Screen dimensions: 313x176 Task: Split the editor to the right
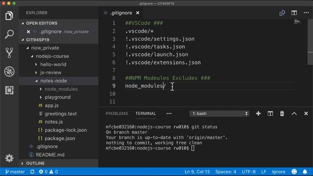pos(294,13)
